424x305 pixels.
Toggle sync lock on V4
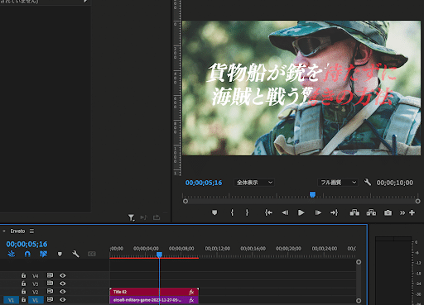click(x=50, y=275)
